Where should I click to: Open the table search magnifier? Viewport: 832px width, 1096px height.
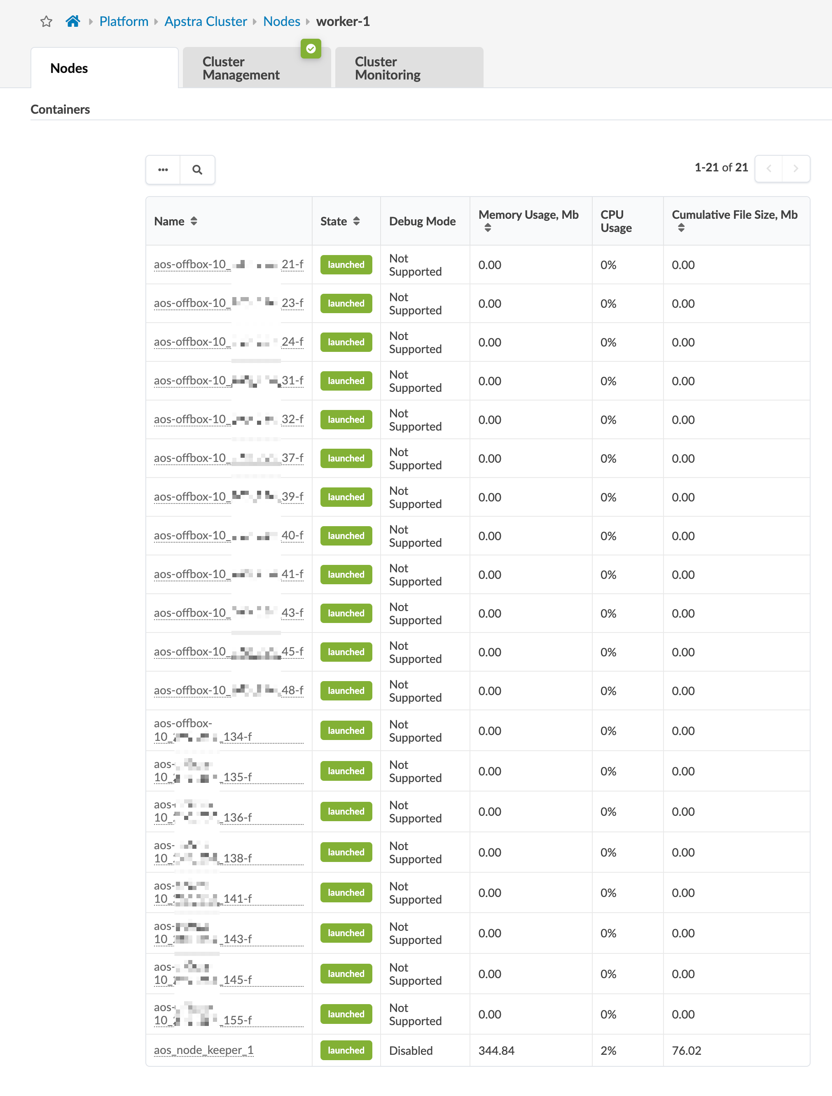(197, 170)
